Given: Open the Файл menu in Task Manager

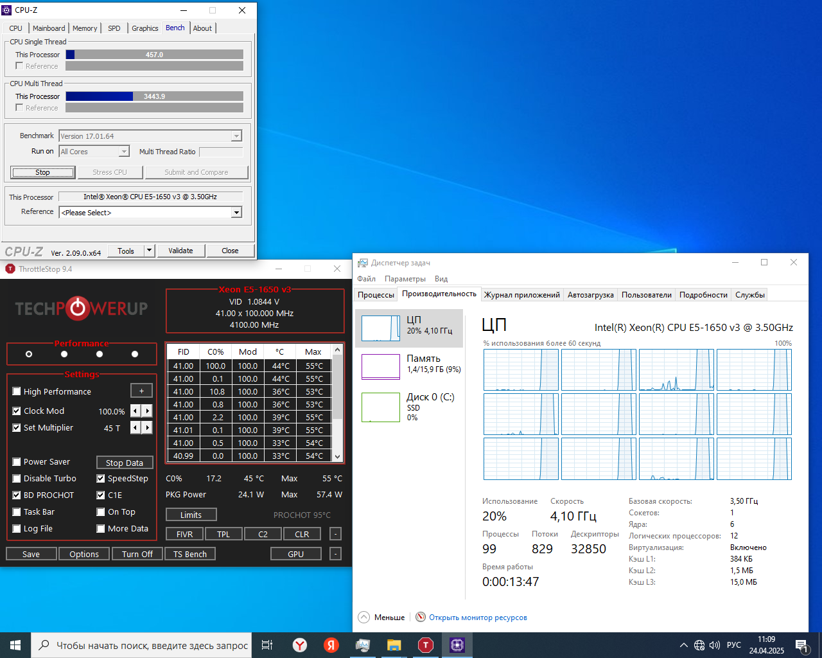Looking at the screenshot, I should pyautogui.click(x=366, y=279).
